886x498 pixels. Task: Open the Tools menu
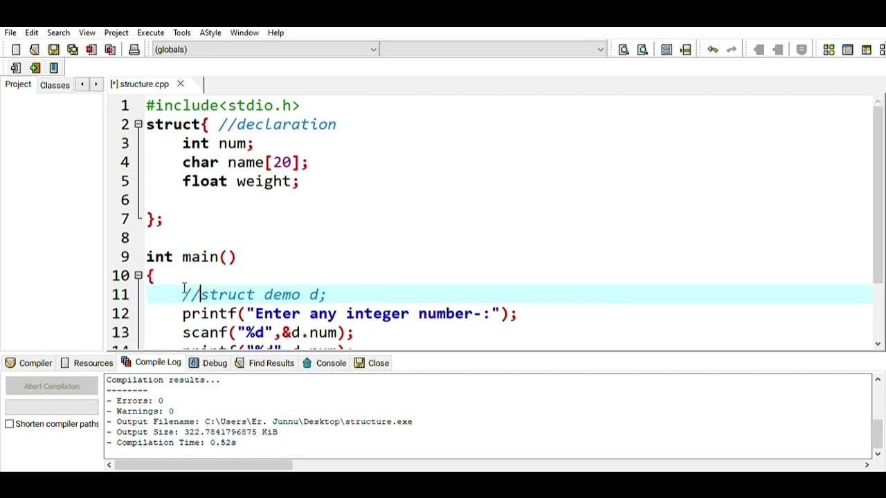pyautogui.click(x=182, y=33)
